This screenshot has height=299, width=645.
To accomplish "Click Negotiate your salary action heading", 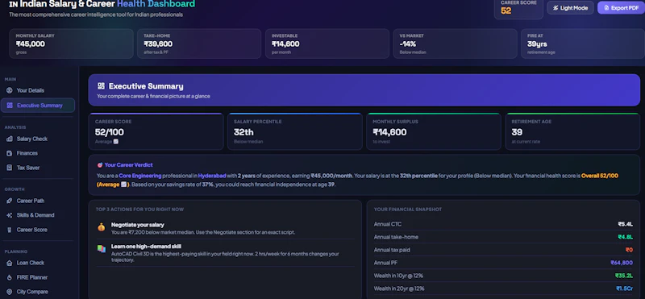I will tap(137, 225).
